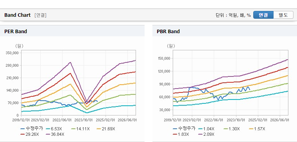
Task: Toggle 1.57X series in PBR legend
Action: click(x=257, y=129)
